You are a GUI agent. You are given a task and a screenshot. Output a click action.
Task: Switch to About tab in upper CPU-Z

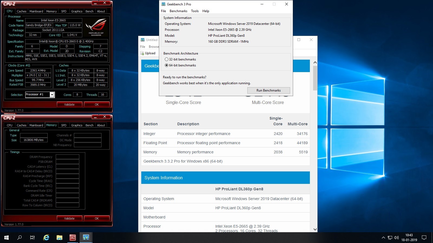tap(101, 11)
